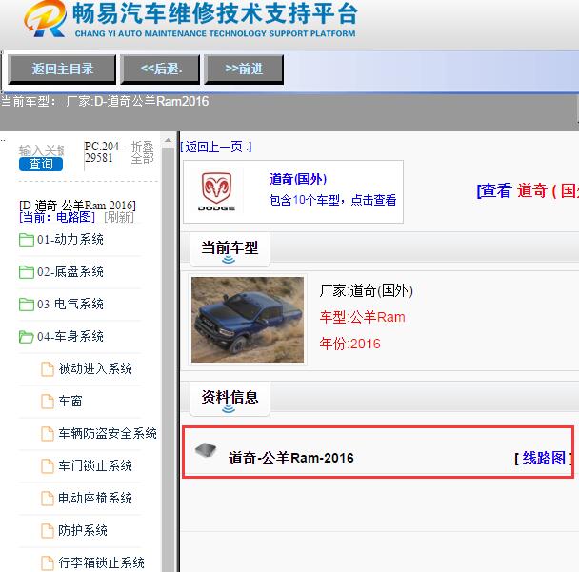Open the 01-动力系统 folder icon

[27, 240]
